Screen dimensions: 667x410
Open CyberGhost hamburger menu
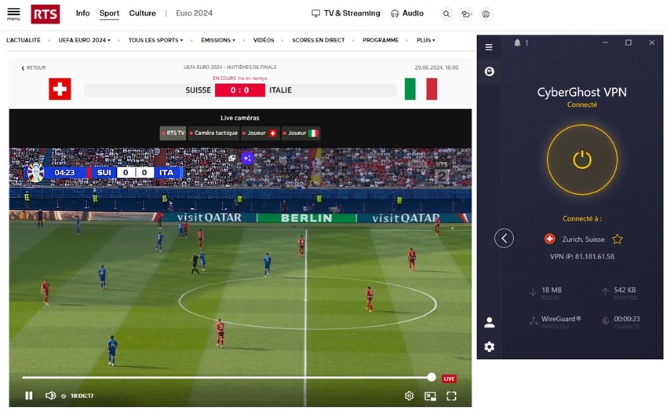tap(489, 47)
